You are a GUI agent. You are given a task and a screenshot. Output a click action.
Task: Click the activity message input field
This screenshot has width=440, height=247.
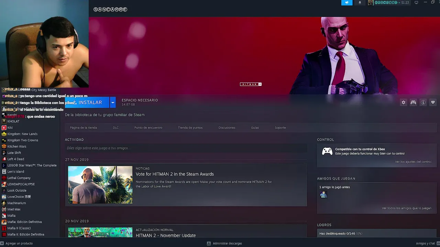[x=186, y=148]
